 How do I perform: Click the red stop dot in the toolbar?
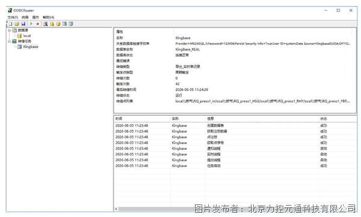37,24
